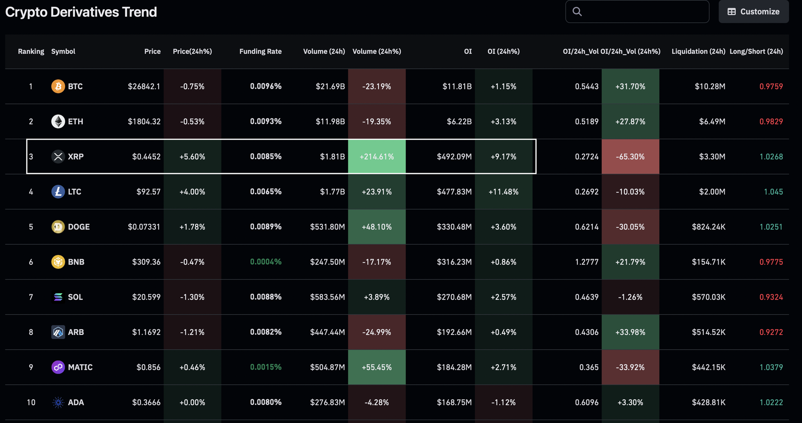Click BNB's green 0.0004% funding rate
The image size is (802, 423).
(266, 262)
